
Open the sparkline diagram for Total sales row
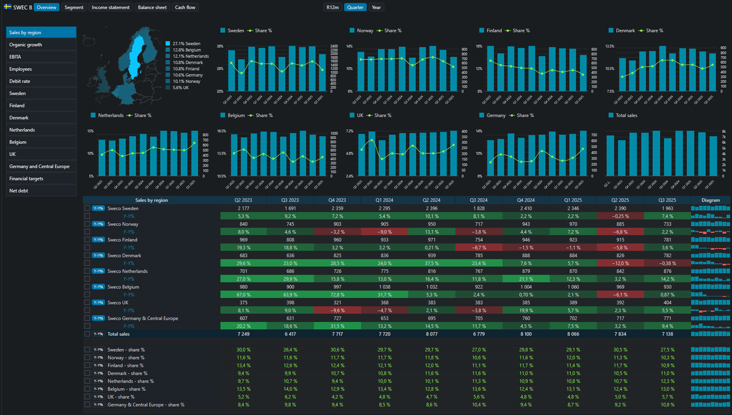[x=711, y=334]
